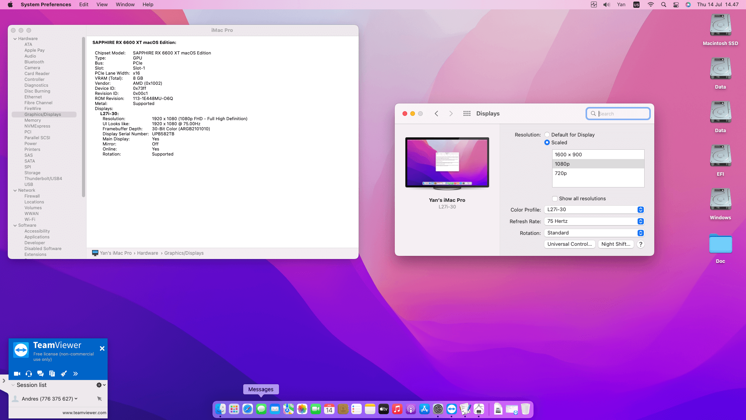Image resolution: width=746 pixels, height=420 pixels.
Task: Open Control Center in the menu bar
Action: 676,5
